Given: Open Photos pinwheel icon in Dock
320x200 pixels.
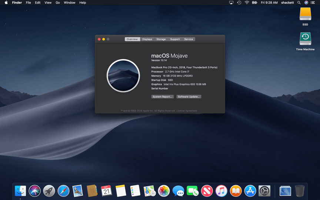Looking at the screenshot, I should pos(164,191).
